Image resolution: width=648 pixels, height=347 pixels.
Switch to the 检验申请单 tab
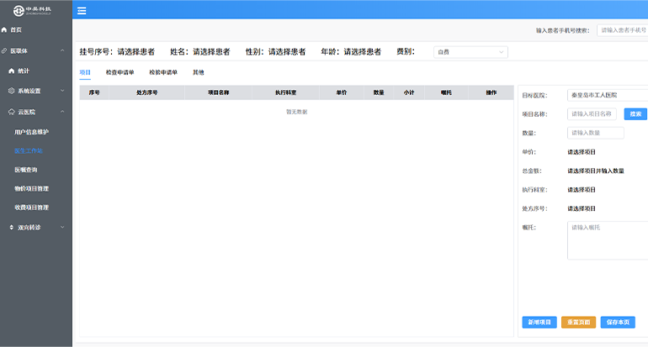pyautogui.click(x=163, y=72)
